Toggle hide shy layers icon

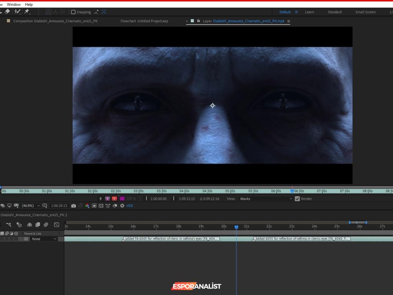click(x=30, y=224)
